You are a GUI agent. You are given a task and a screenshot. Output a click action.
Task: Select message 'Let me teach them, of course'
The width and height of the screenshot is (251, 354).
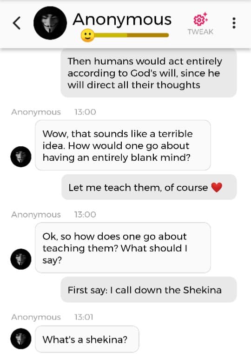pos(149,187)
